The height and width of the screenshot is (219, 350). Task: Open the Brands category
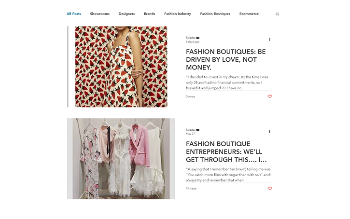point(149,14)
